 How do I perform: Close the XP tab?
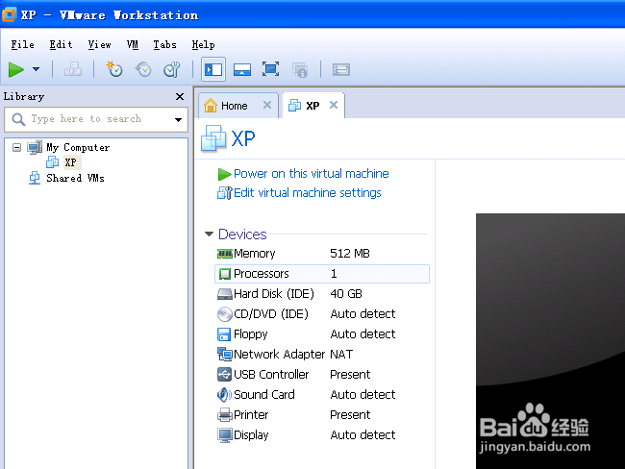pyautogui.click(x=334, y=105)
